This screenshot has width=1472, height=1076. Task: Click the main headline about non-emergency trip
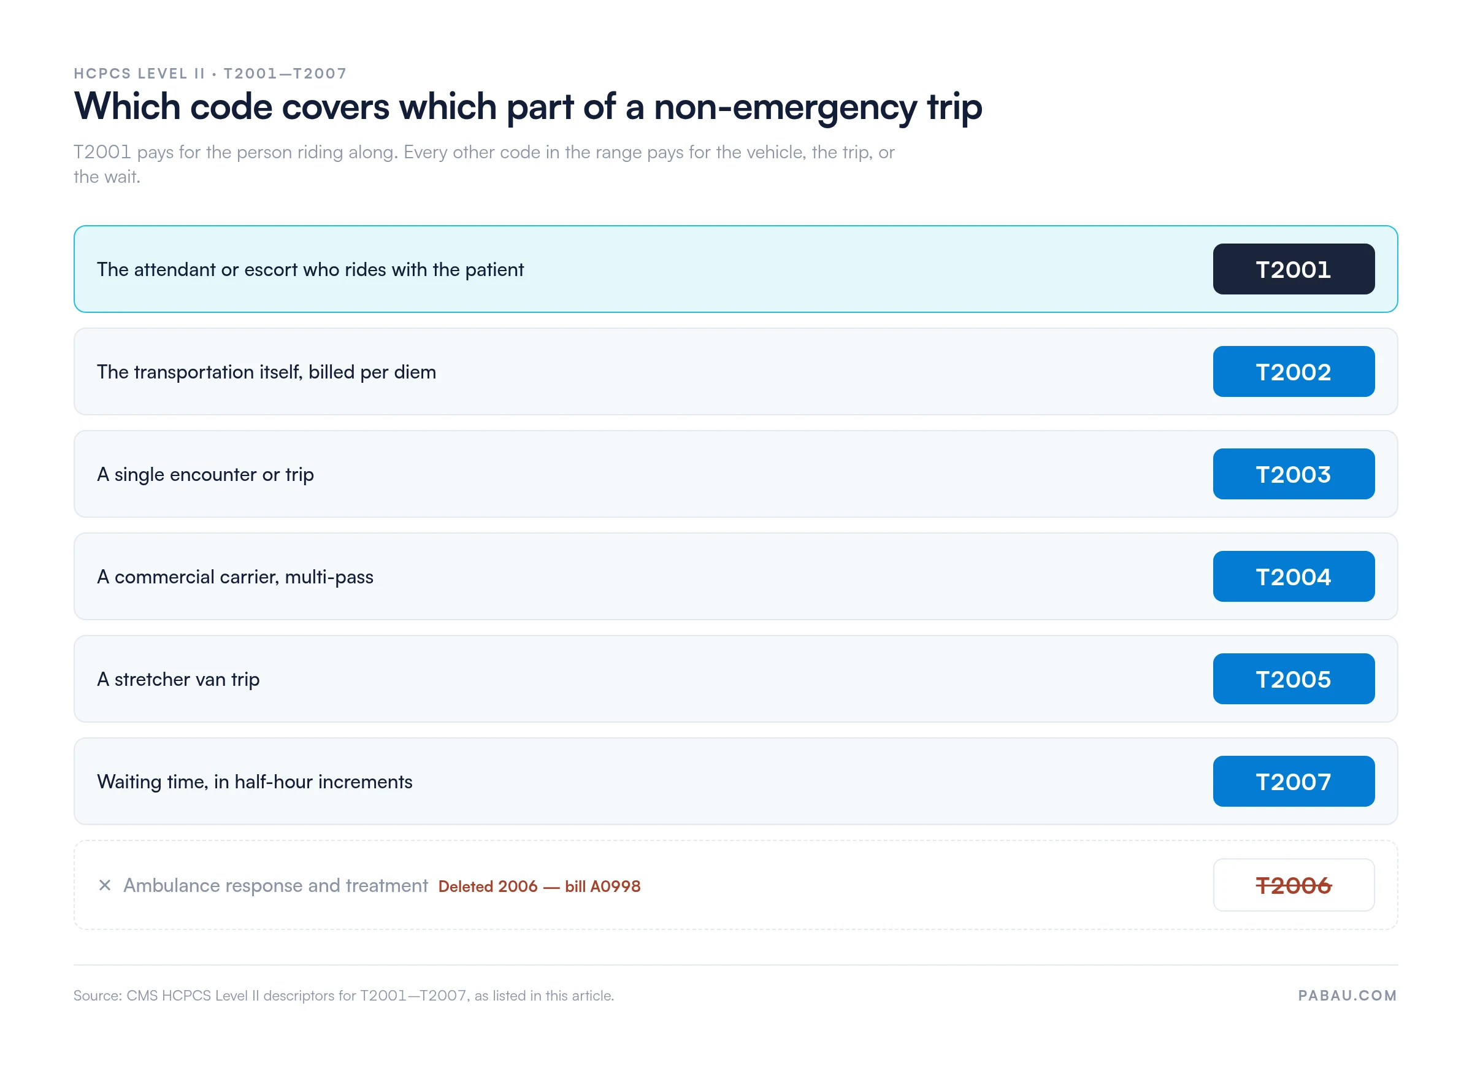527,107
